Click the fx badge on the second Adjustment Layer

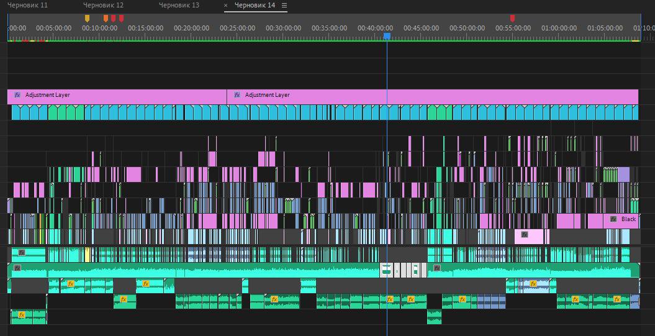(237, 96)
